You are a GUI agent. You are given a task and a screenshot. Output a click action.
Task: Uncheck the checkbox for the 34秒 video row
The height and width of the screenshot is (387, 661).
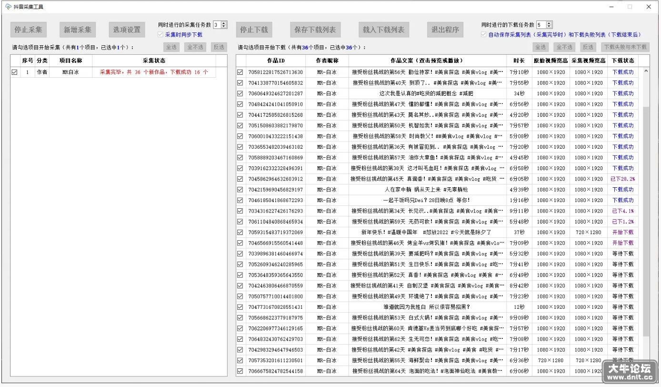240,94
